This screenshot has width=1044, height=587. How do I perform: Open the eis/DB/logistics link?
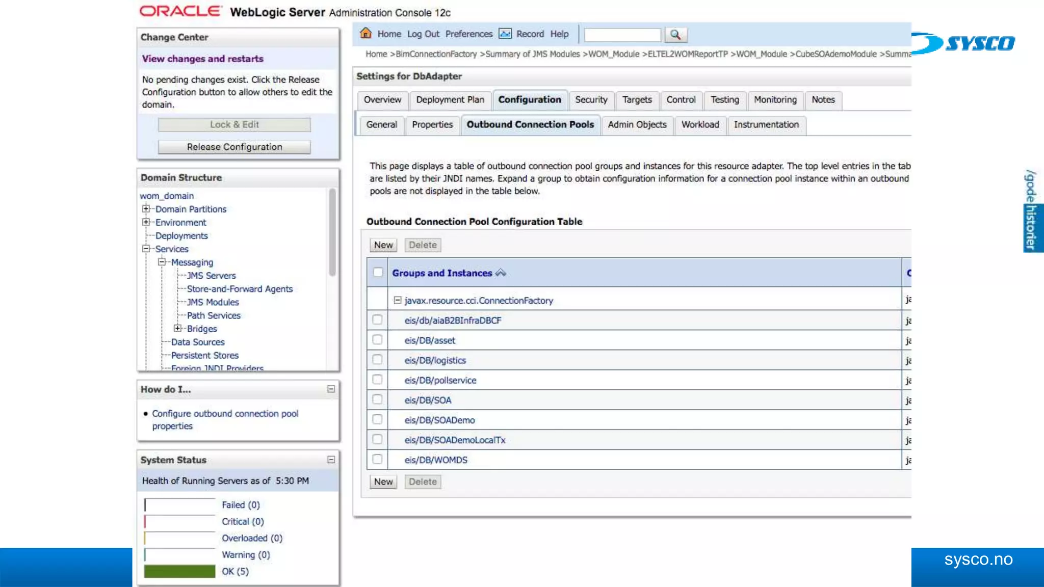coord(435,360)
